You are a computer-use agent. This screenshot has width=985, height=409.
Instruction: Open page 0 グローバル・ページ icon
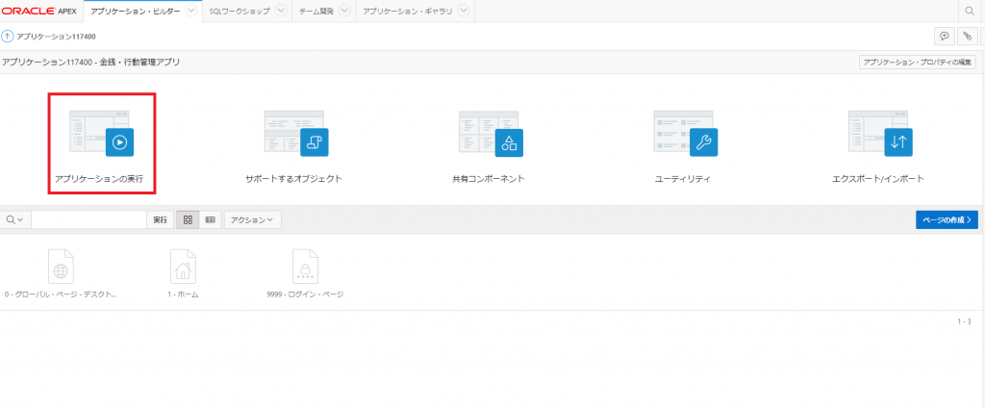pos(61,267)
